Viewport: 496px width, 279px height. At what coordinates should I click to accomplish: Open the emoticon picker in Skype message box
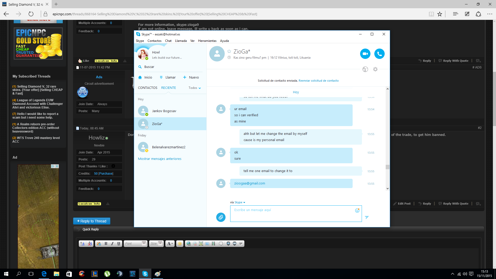[x=357, y=211]
